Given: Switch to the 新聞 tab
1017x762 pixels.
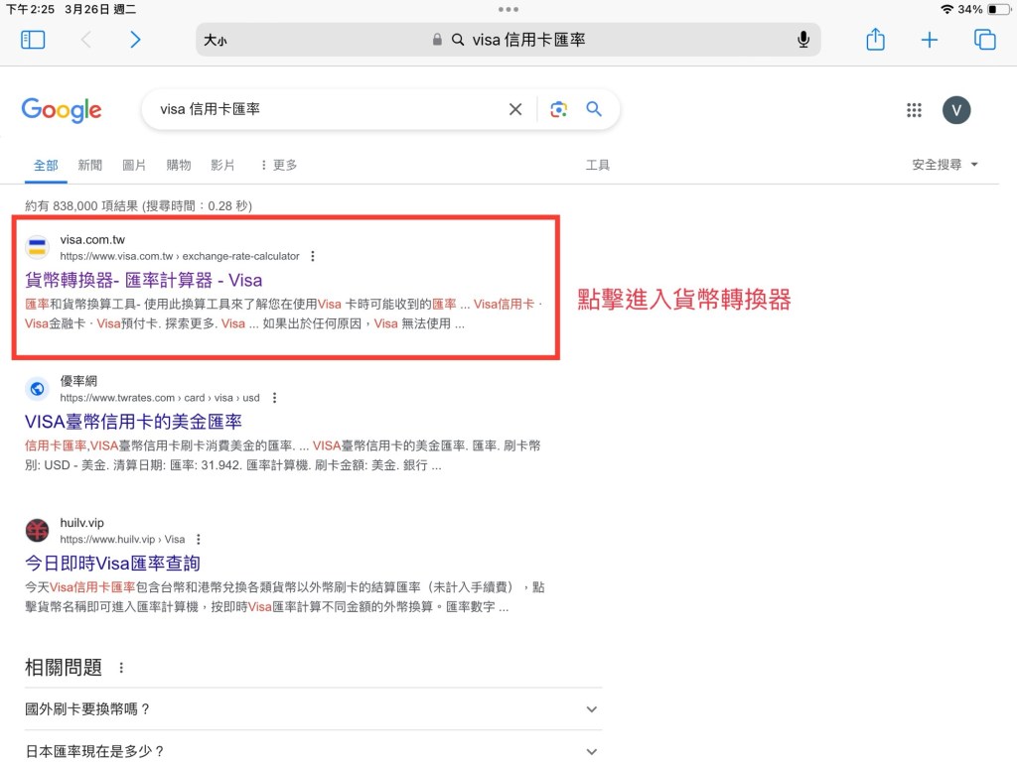Looking at the screenshot, I should coord(89,165).
